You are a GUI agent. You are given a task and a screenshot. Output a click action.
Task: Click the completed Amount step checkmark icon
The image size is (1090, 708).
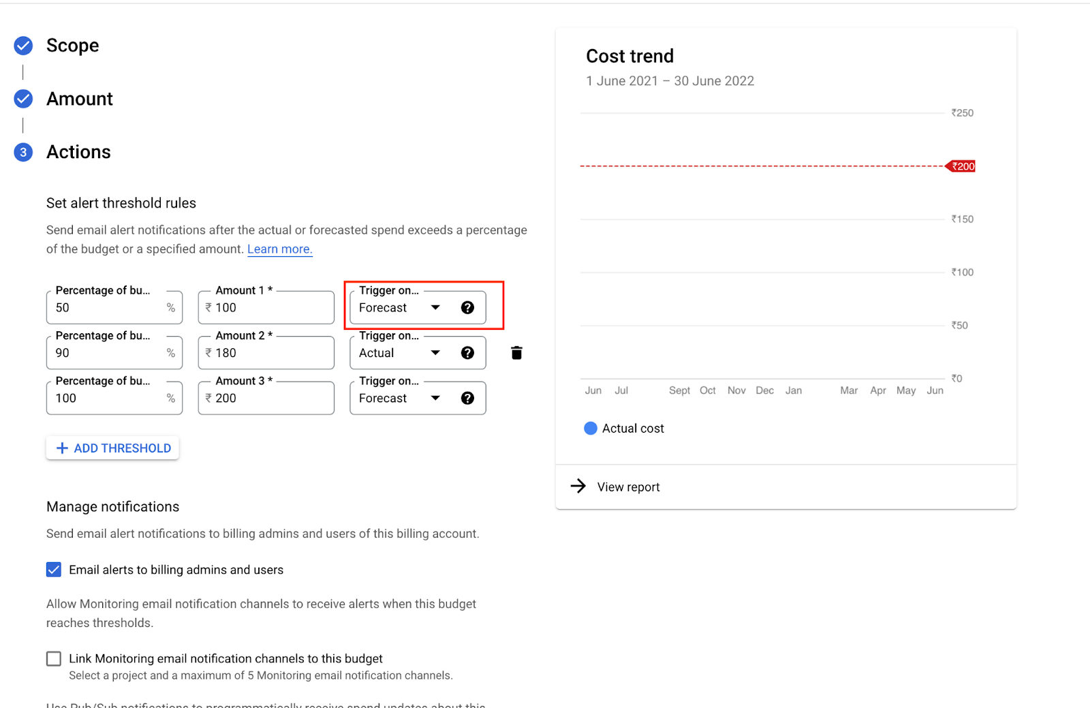point(22,98)
